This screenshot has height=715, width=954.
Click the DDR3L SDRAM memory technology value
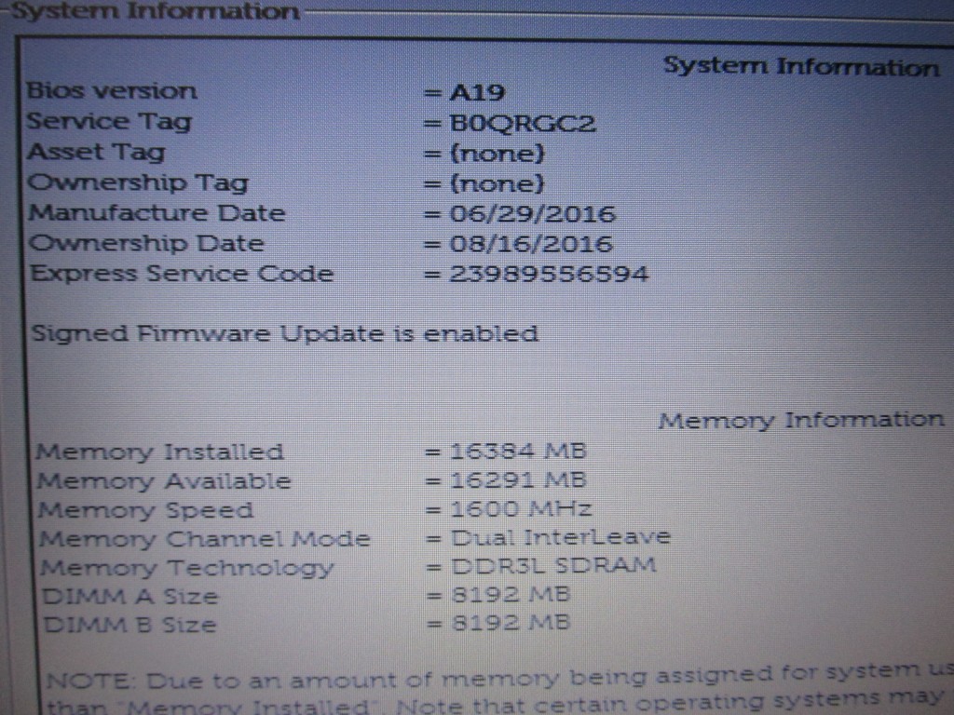[553, 566]
